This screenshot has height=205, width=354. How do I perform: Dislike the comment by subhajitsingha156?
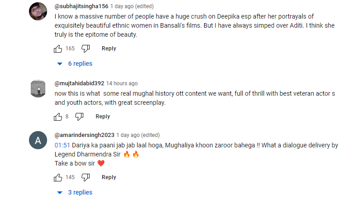tap(86, 49)
